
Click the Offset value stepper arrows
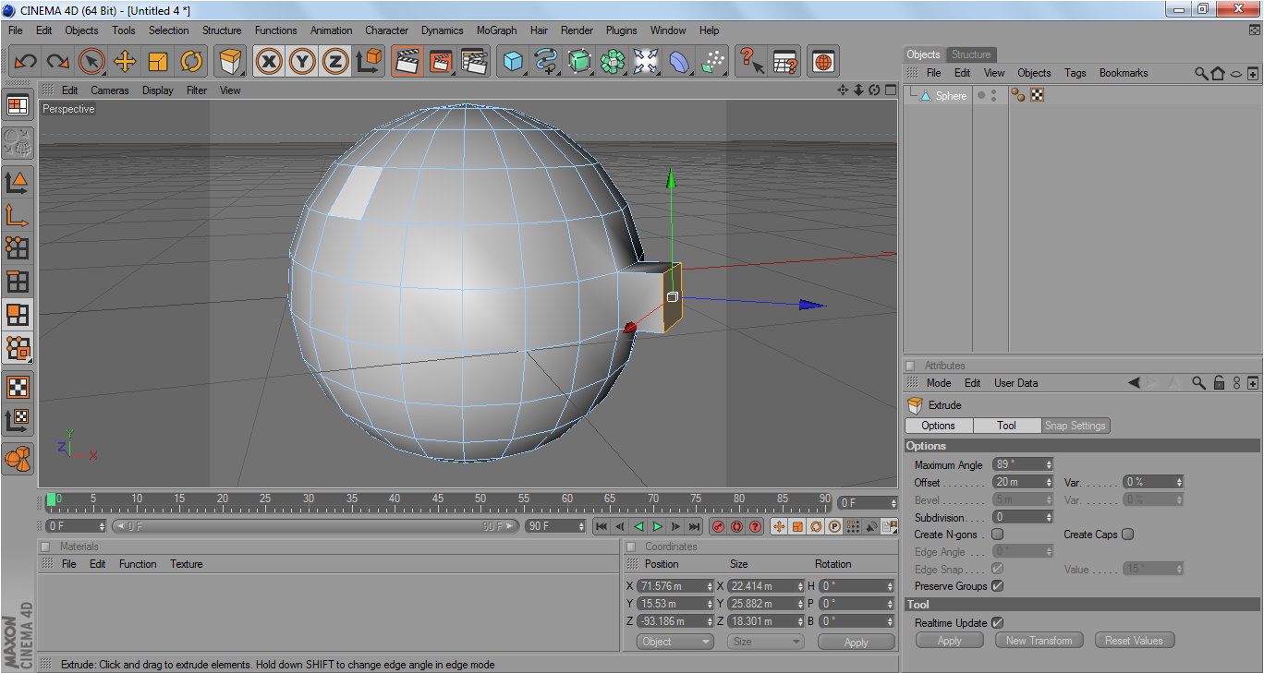click(1049, 482)
